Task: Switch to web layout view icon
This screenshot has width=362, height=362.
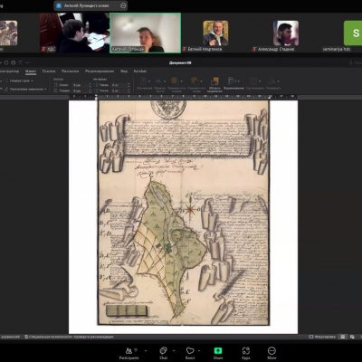Action: coord(352,337)
